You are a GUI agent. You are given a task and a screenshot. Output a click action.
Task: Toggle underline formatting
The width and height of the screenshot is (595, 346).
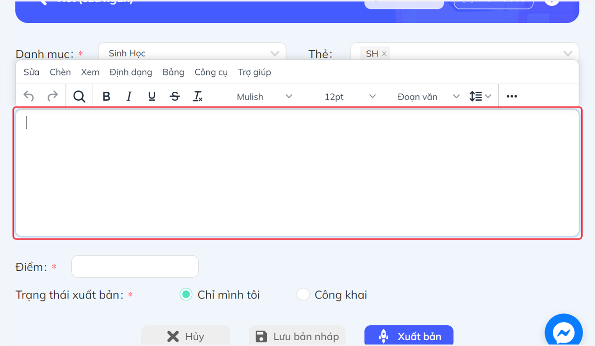[x=152, y=96]
